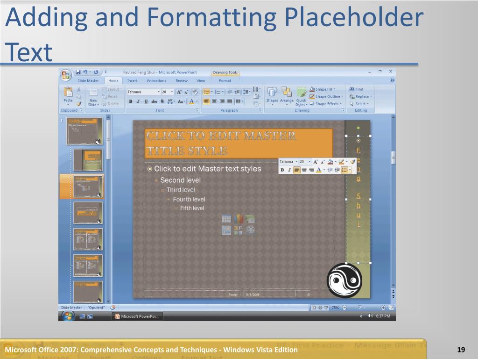The height and width of the screenshot is (359, 478).
Task: Open the ribbon font size 20 dropdown
Action: tap(172, 92)
